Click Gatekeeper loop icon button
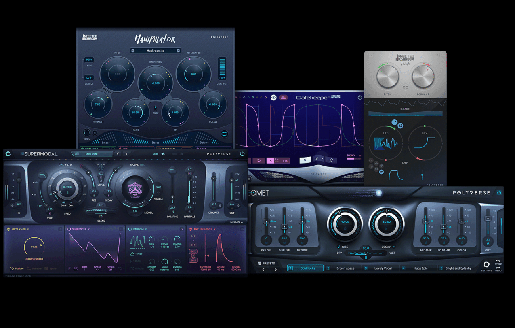Image resolution: width=515 pixels, height=328 pixels. click(x=259, y=160)
